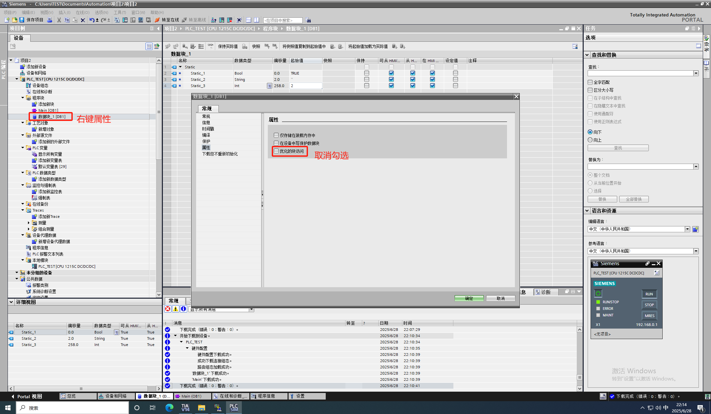Click 取消 to cancel dialog
Viewport: 711px width, 414px height.
tap(501, 298)
